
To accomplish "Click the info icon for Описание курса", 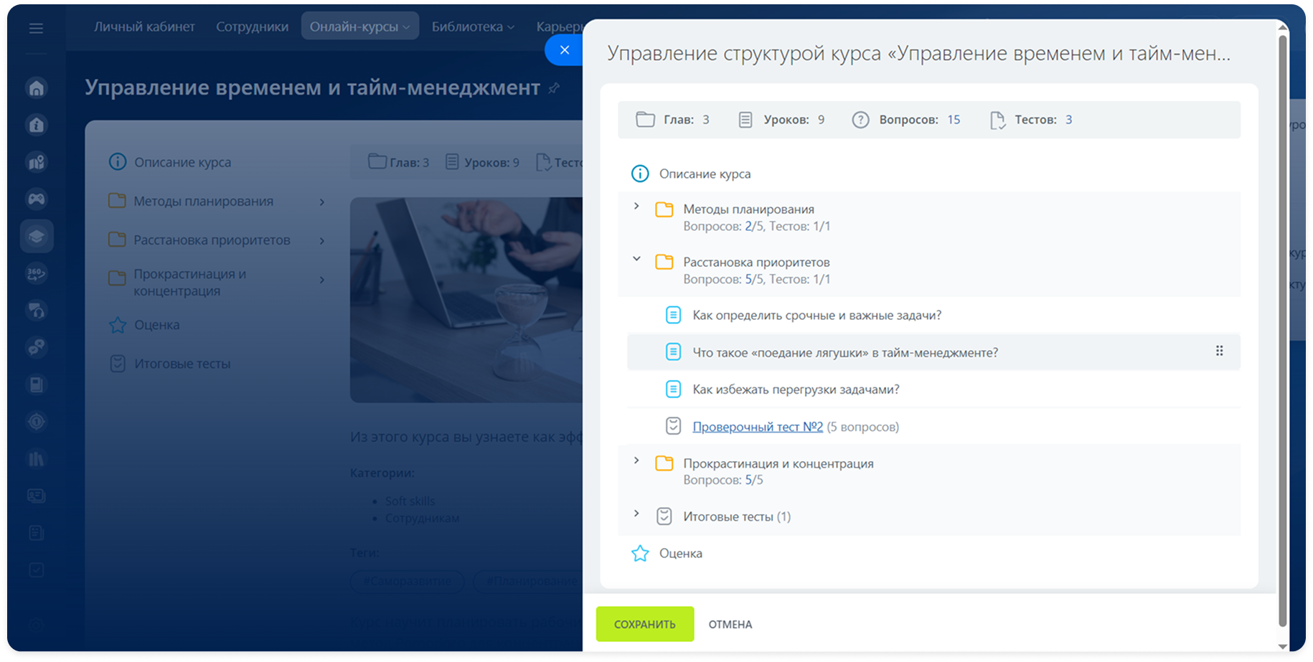I will tap(639, 174).
